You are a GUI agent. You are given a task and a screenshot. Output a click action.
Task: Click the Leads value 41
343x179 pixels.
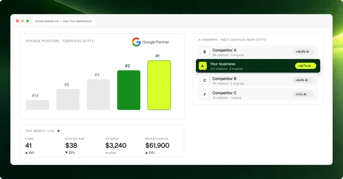[28, 145]
